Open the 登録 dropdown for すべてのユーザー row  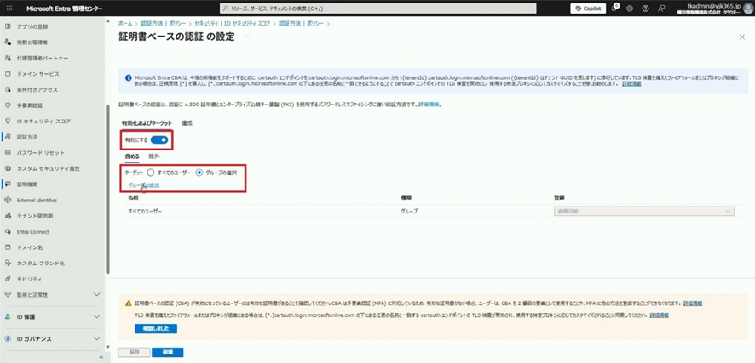pos(643,211)
